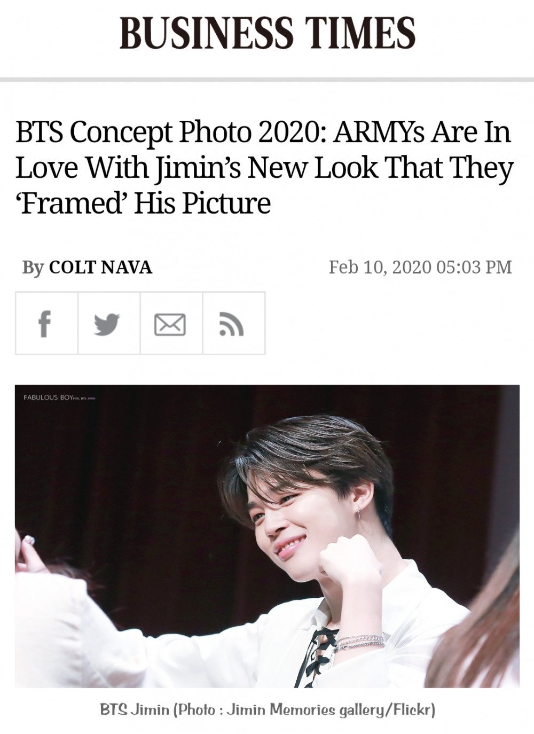Email the article using envelope icon
534x734 pixels.
tap(171, 323)
